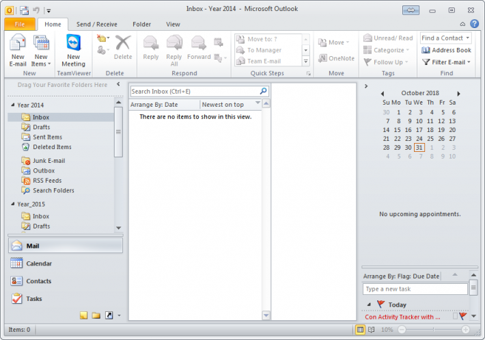This screenshot has height=340, width=485.
Task: Toggle Normal view button in status bar
Action: pyautogui.click(x=360, y=330)
